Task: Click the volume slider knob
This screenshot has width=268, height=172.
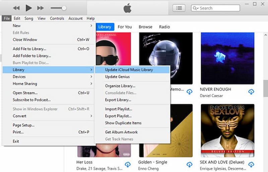Action: point(64,8)
